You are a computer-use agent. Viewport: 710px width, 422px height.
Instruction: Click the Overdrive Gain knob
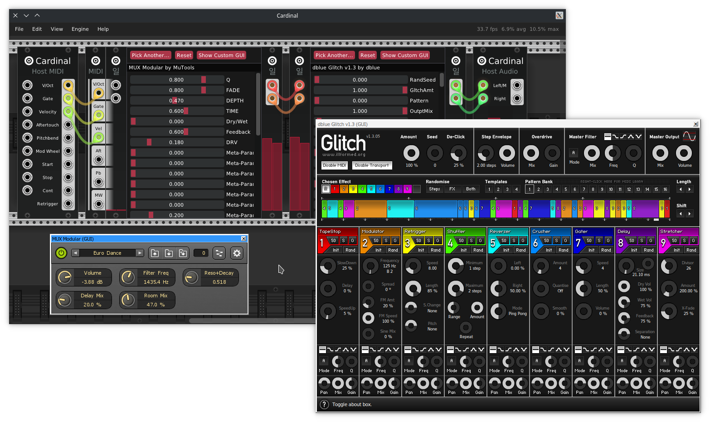552,153
